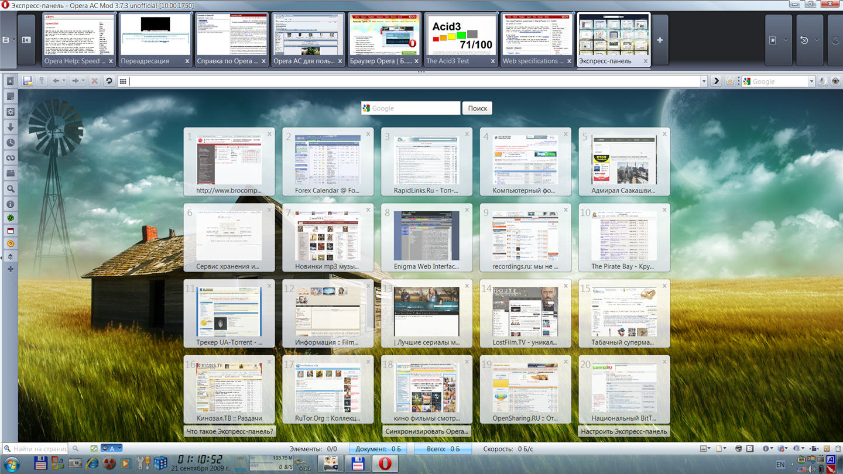Viewport: 843px width, 474px height.
Task: Open the Downloads panel in sidebar
Action: click(11, 127)
